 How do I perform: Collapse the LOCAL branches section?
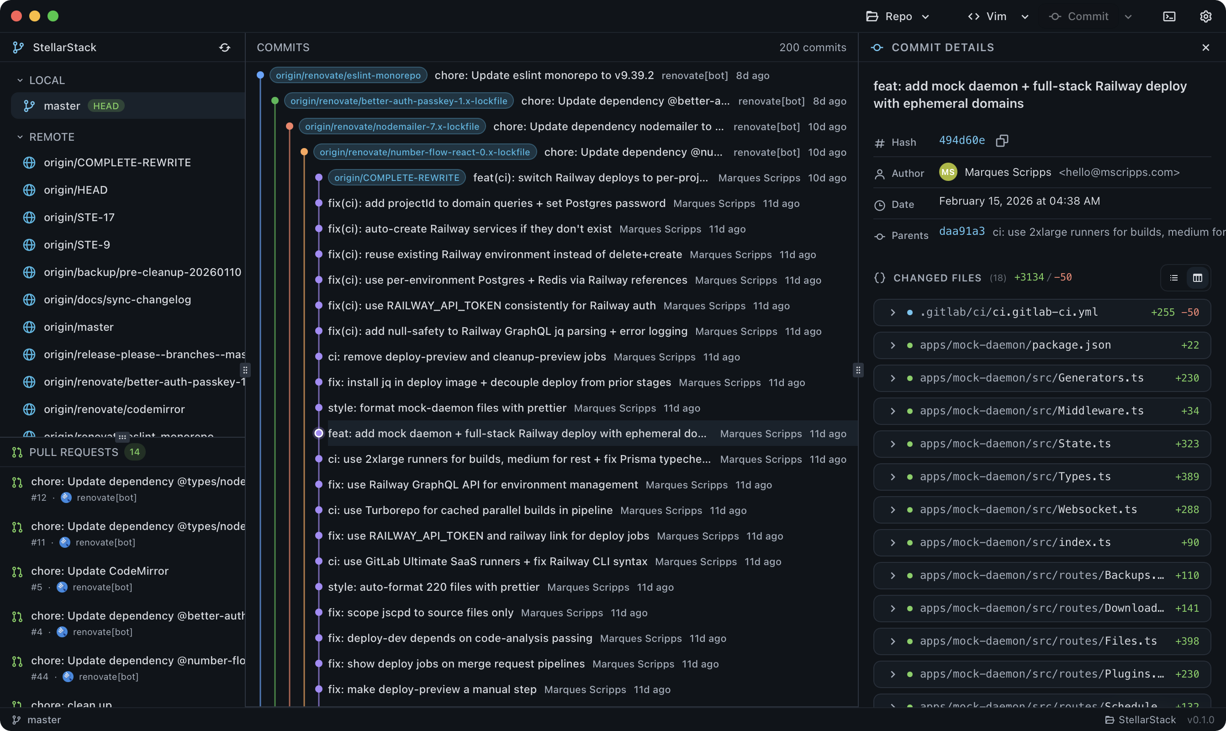click(20, 80)
